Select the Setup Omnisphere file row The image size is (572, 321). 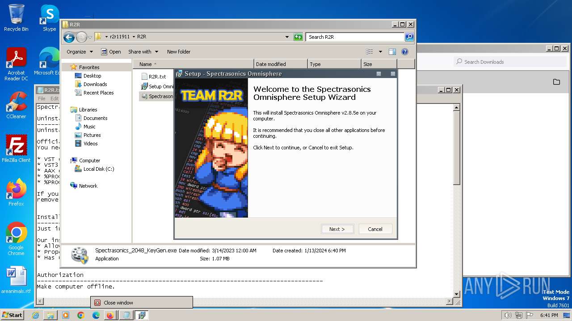(157, 86)
